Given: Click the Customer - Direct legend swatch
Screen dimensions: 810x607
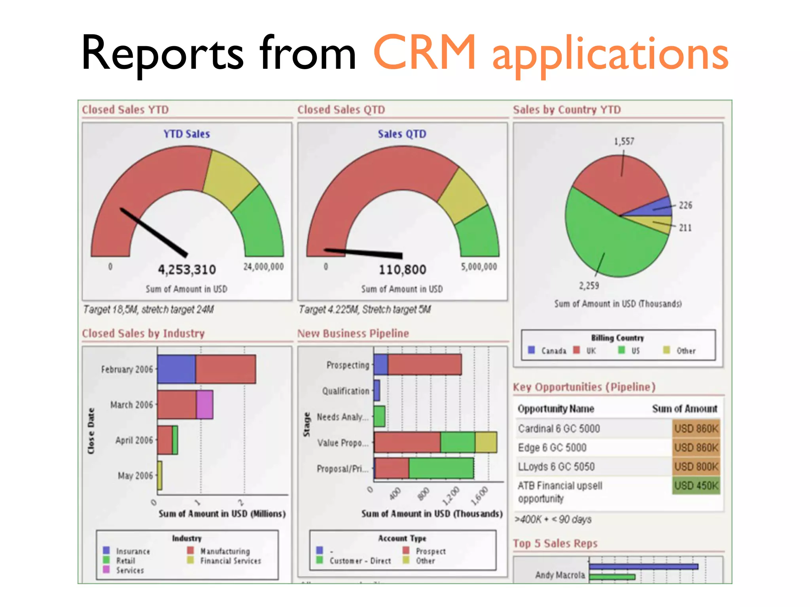Looking at the screenshot, I should coord(320,560).
